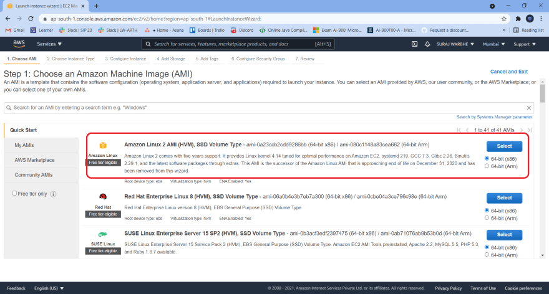
Task: Open the Discord bookmark
Action: point(242,31)
